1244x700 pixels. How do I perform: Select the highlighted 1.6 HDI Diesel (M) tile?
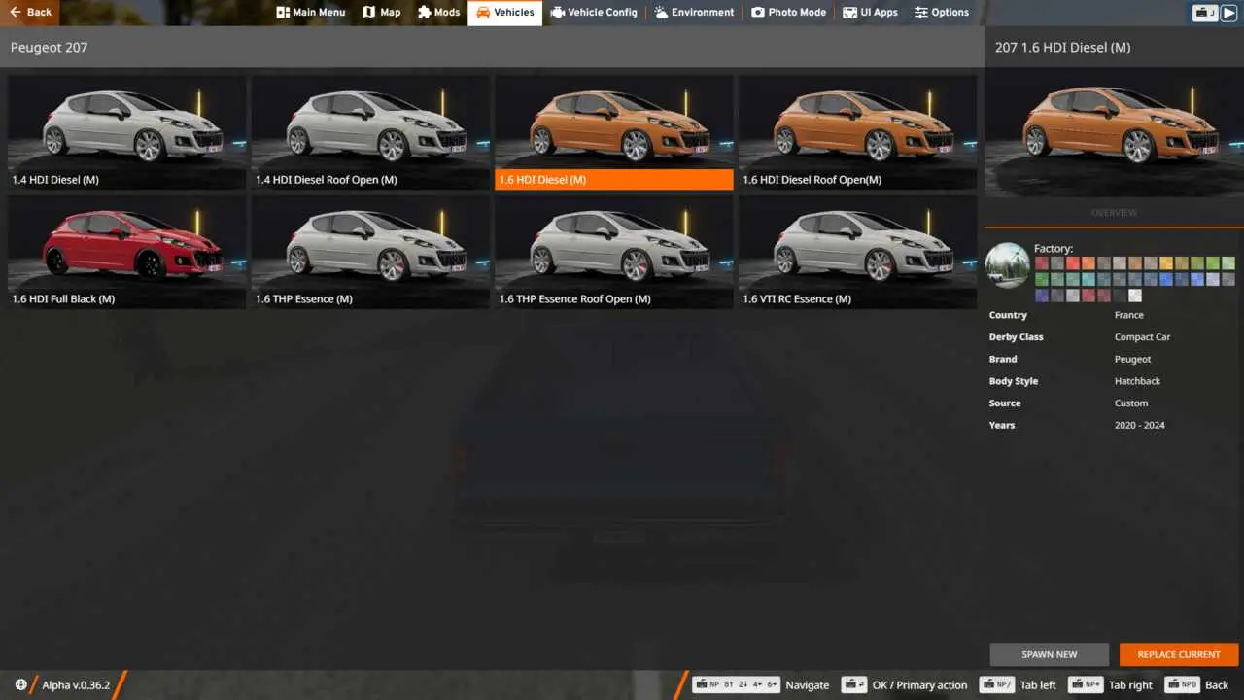tap(614, 132)
